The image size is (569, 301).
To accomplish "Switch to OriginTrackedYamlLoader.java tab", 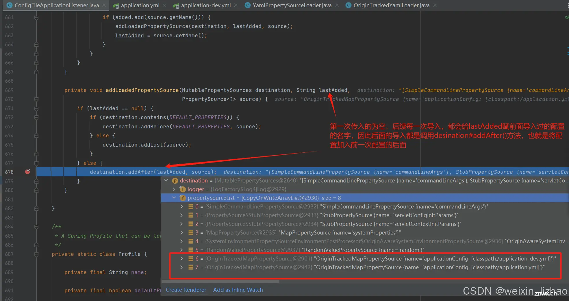I will [x=391, y=5].
